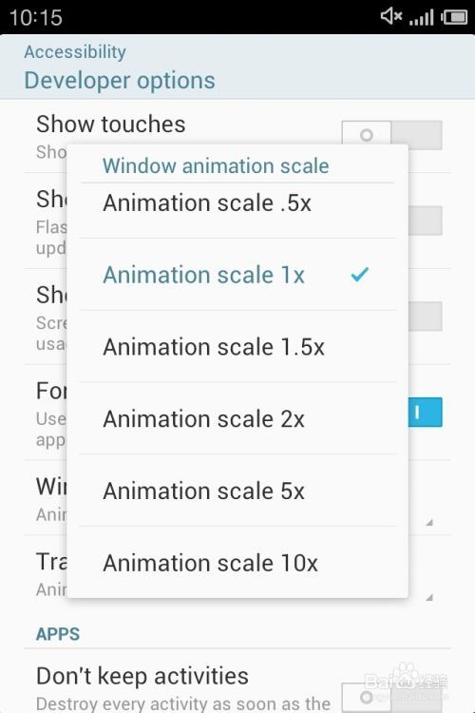This screenshot has width=475, height=713.
Task: Tap the Window animation scale dialog title
Action: pos(216,165)
